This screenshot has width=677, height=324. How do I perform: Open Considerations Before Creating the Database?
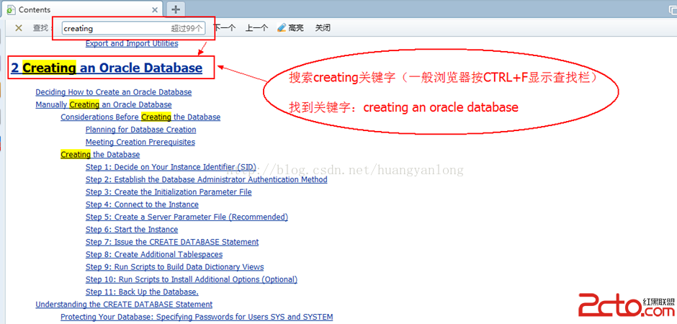[140, 117]
